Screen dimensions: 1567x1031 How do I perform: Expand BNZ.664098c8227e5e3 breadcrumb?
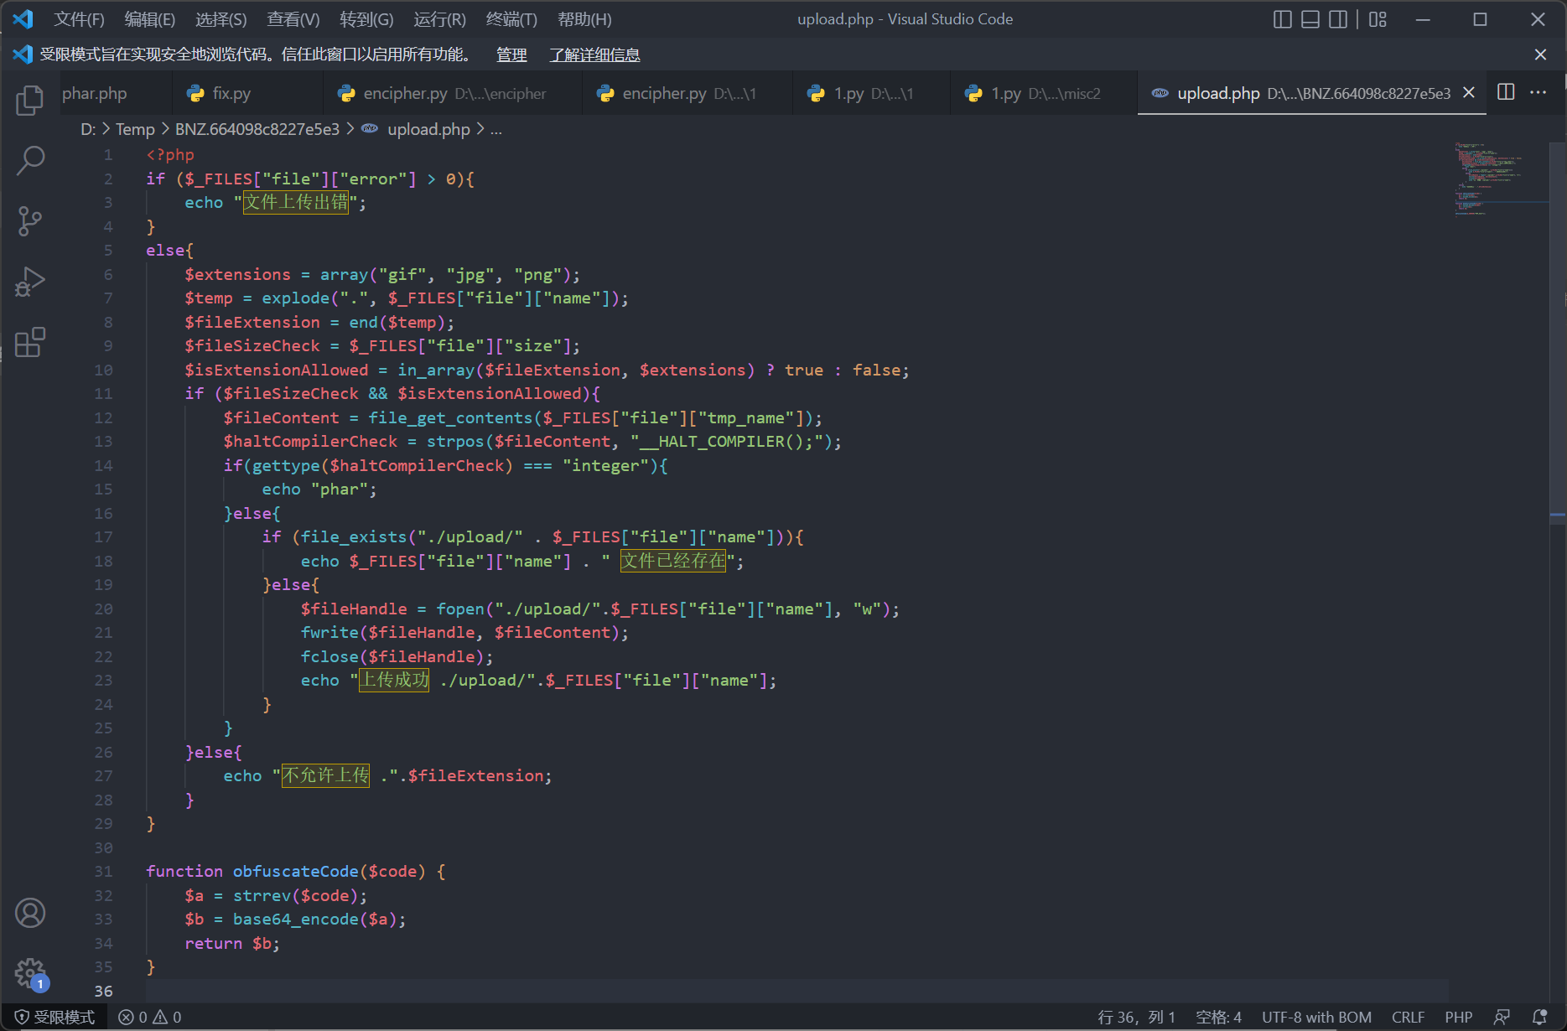tap(257, 129)
